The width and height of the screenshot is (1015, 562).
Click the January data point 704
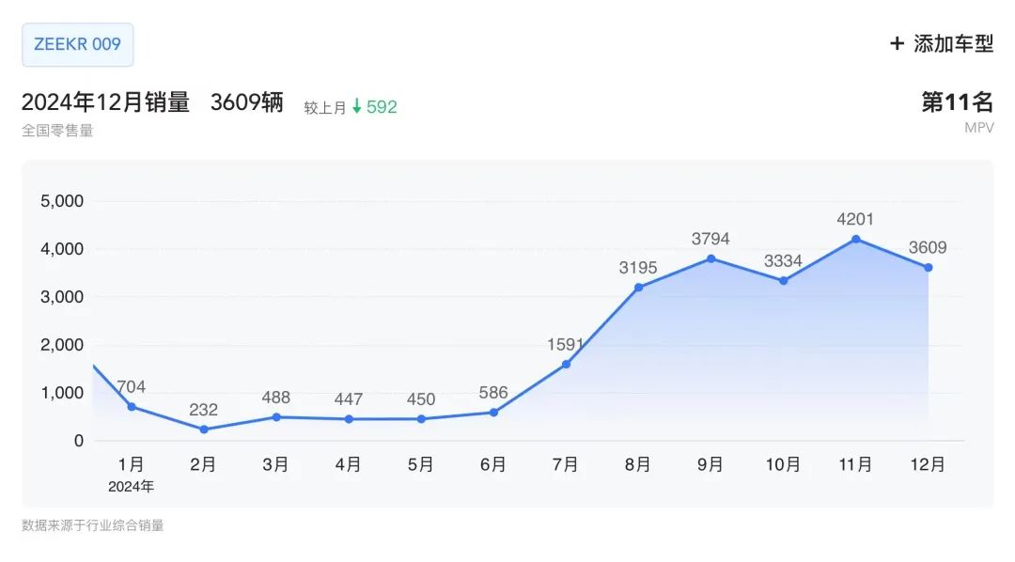[x=132, y=407]
